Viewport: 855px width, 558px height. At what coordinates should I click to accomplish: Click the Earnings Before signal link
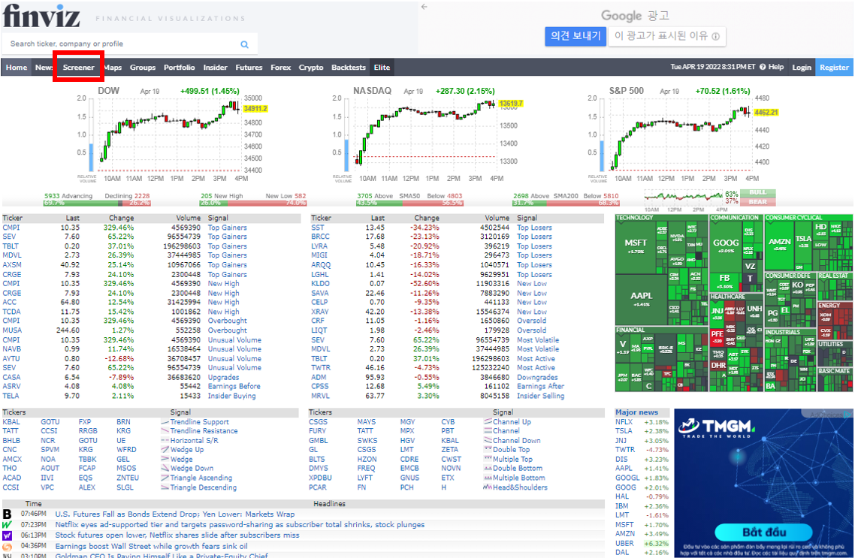click(x=234, y=386)
